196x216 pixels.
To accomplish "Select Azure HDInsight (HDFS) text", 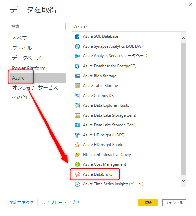I will coord(104,135).
